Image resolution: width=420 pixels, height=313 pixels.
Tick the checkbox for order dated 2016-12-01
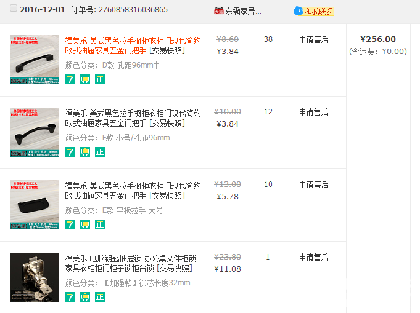point(14,9)
